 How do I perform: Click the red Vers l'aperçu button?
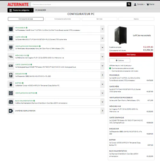pos(131,54)
